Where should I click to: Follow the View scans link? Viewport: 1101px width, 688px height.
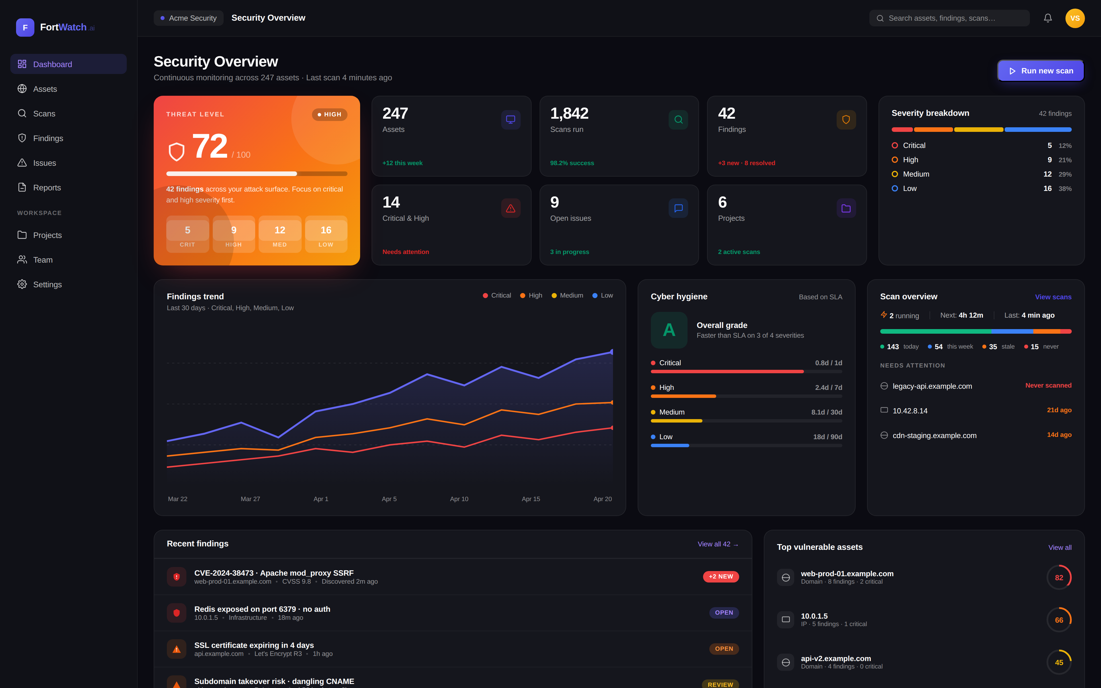(x=1053, y=297)
